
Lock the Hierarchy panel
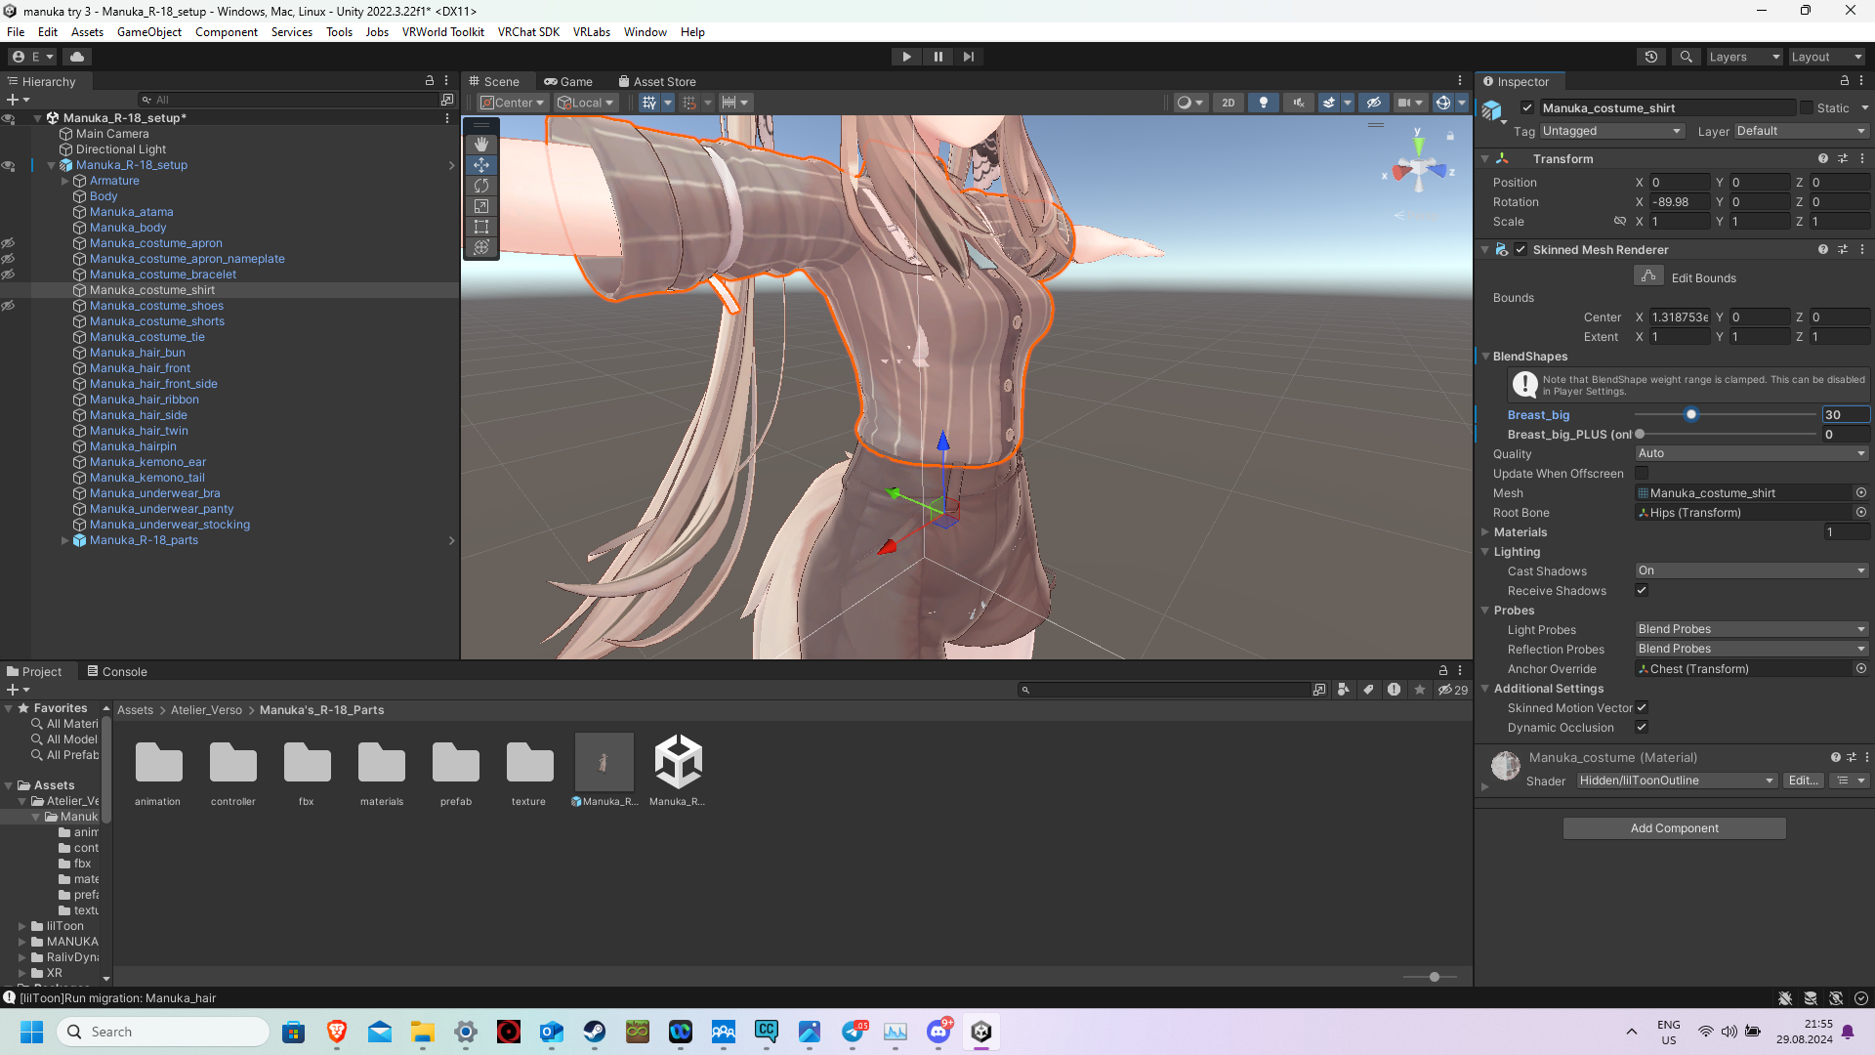[429, 81]
